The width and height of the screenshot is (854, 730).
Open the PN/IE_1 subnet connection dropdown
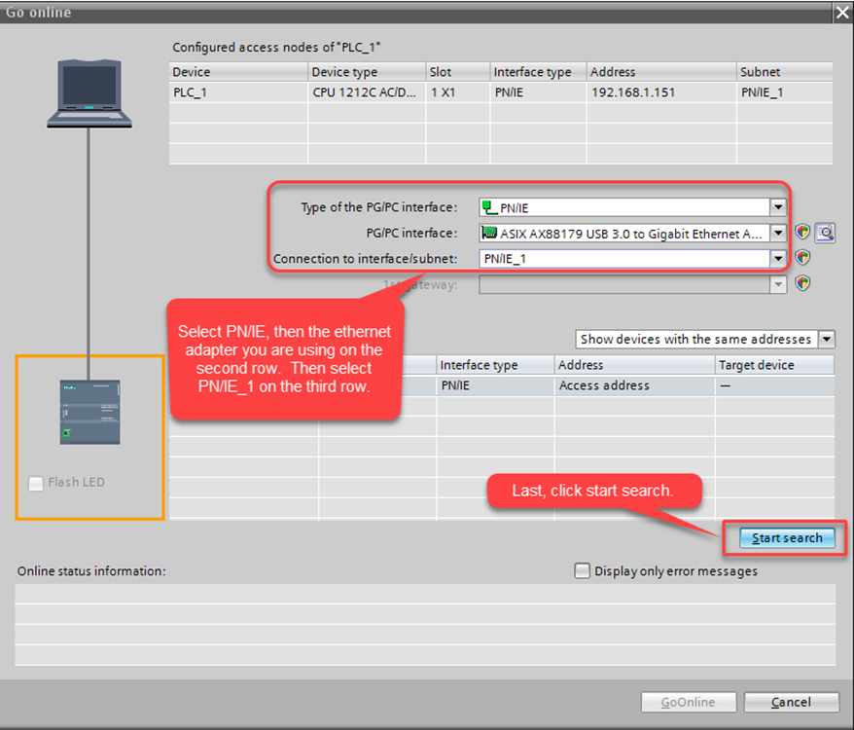point(780,257)
